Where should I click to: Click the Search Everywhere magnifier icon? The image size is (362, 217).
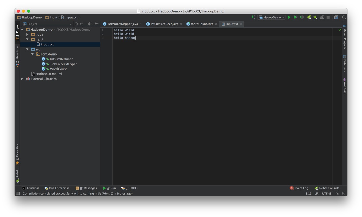point(344,17)
